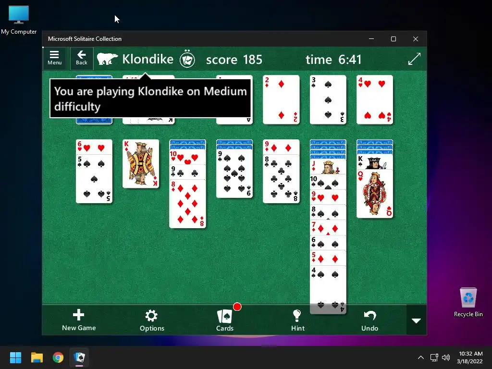Click the time 6:41 display
Image resolution: width=492 pixels, height=369 pixels.
coord(333,59)
